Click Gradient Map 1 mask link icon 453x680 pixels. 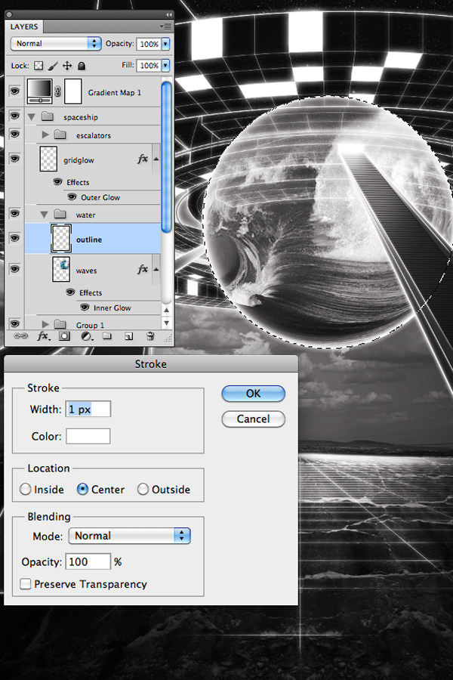[x=58, y=91]
